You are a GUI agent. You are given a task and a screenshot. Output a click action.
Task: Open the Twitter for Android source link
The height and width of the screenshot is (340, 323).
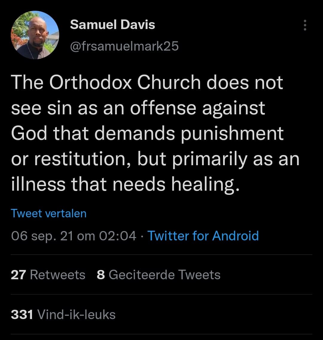pyautogui.click(x=203, y=236)
